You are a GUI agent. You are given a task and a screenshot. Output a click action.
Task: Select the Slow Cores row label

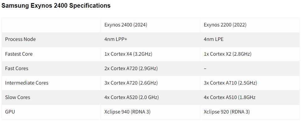18,97
